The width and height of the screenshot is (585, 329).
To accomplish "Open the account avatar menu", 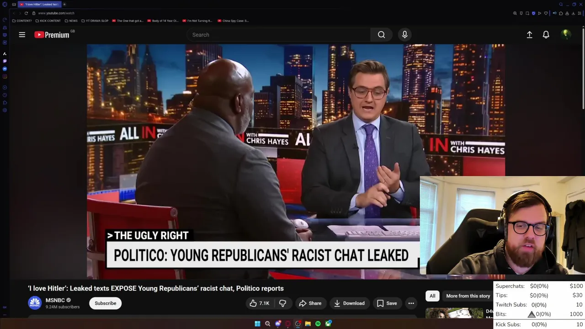I will click(x=566, y=34).
